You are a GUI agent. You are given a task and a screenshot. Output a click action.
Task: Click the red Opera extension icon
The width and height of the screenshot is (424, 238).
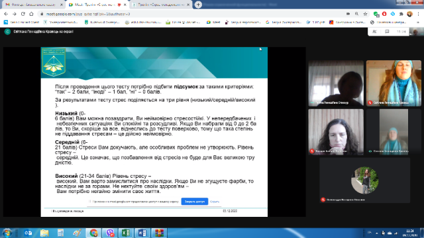tap(384, 14)
